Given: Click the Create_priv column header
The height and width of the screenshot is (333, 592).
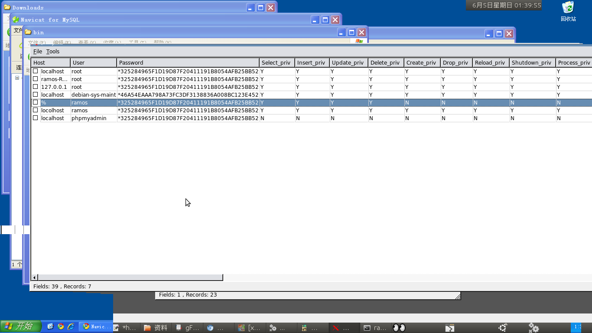Looking at the screenshot, I should pos(422,62).
